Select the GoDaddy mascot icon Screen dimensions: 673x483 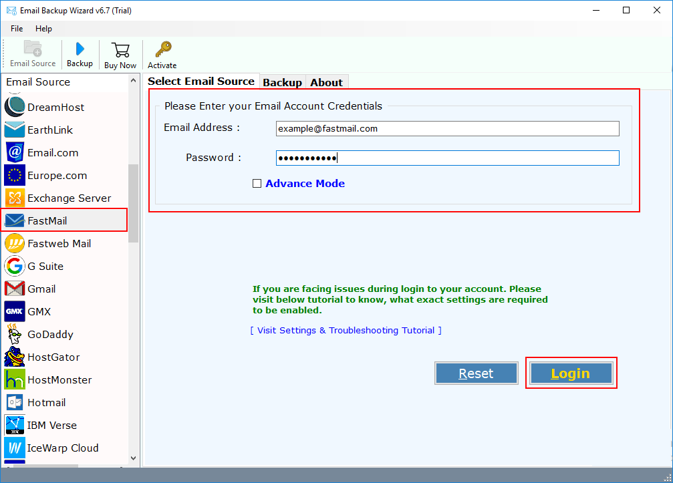coord(15,334)
